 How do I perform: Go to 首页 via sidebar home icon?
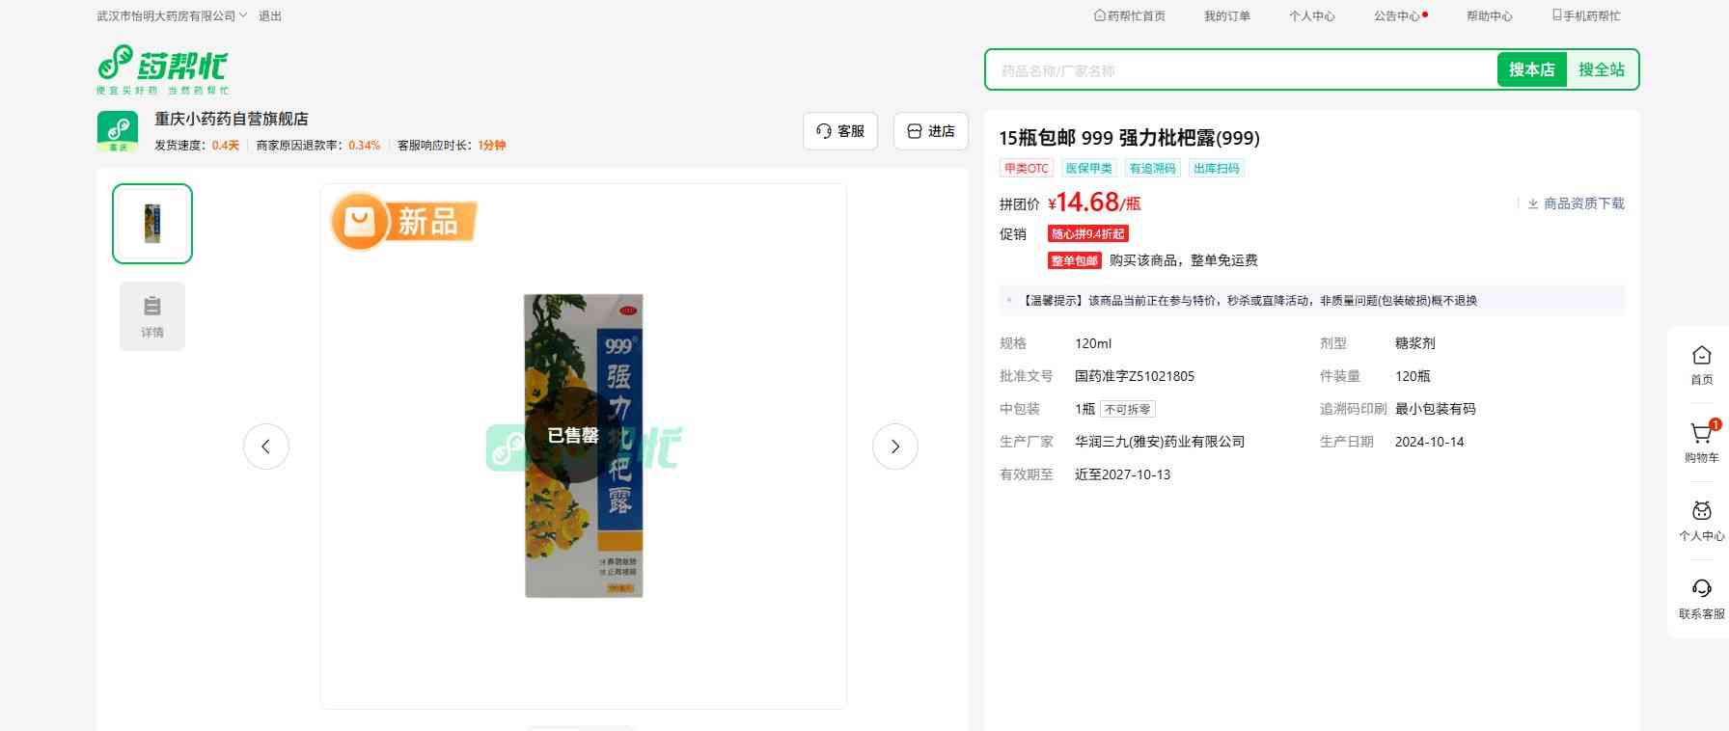(1701, 365)
